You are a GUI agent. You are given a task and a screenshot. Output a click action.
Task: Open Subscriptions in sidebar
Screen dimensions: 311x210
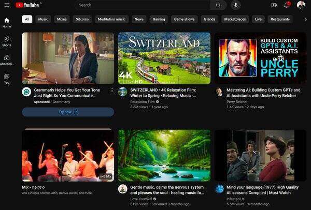[x=7, y=60]
